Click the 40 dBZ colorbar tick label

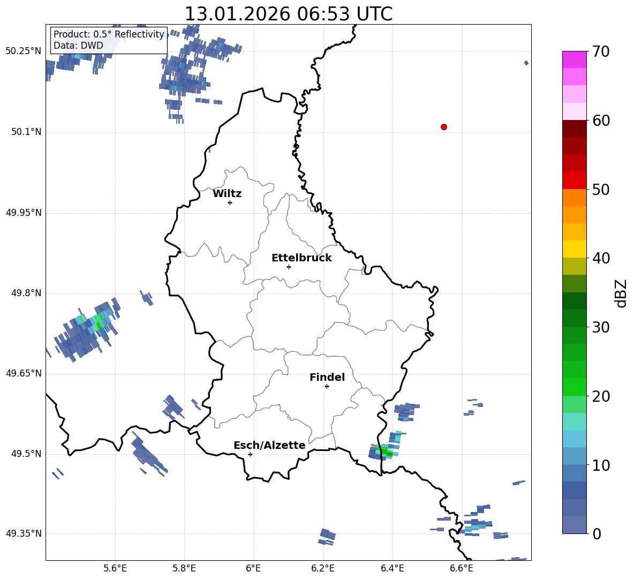pyautogui.click(x=600, y=258)
